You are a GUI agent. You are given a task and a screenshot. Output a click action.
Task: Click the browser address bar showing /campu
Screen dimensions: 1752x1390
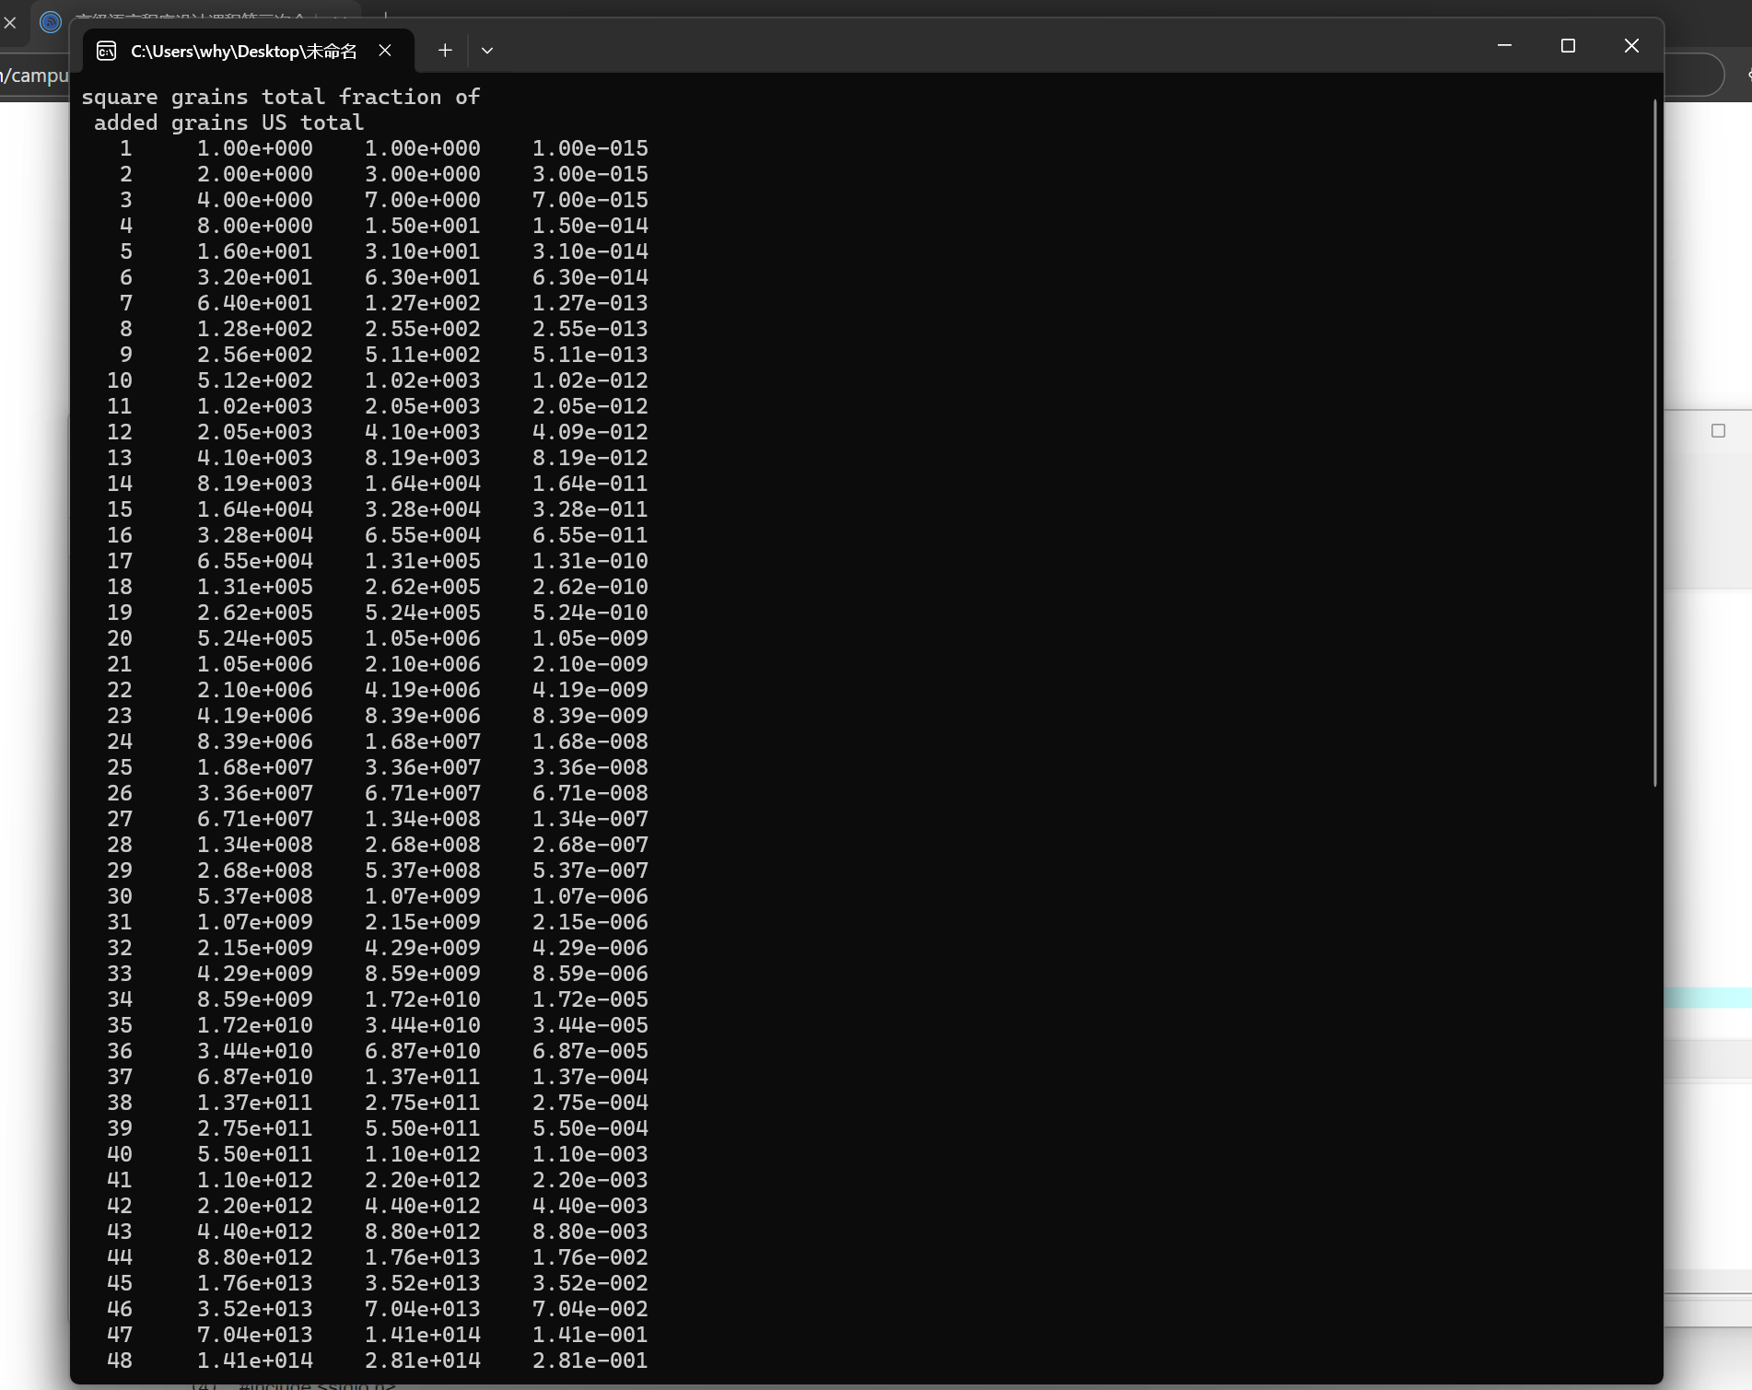35,76
